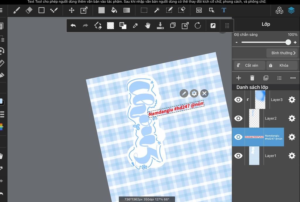Tap the expand arrow icon in floating bar
The width and height of the screenshot is (300, 202).
coord(213,25)
